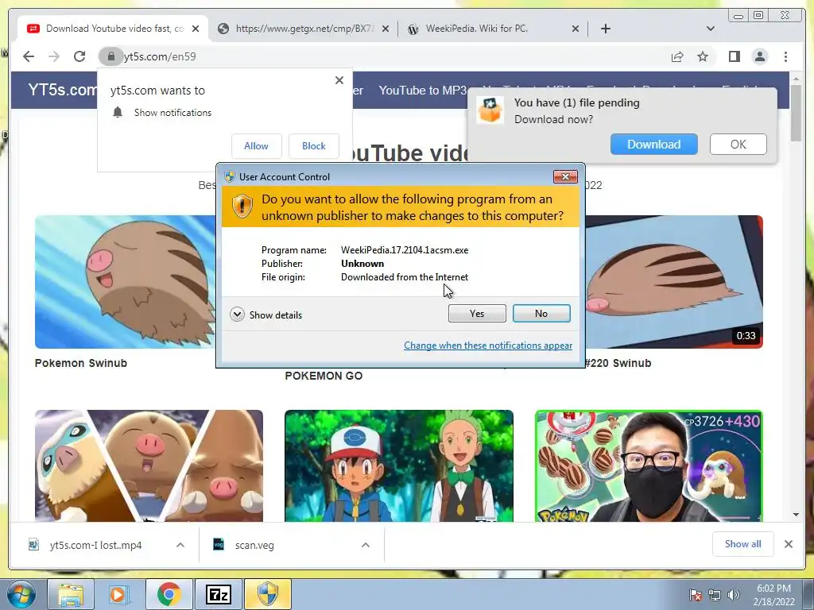814x610 pixels.
Task: Click the network tray icon
Action: click(x=715, y=595)
